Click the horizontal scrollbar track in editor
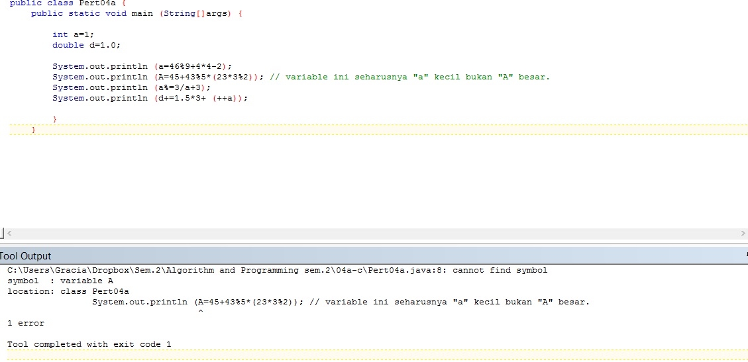Screen dimensions: 748x362 click(x=376, y=234)
